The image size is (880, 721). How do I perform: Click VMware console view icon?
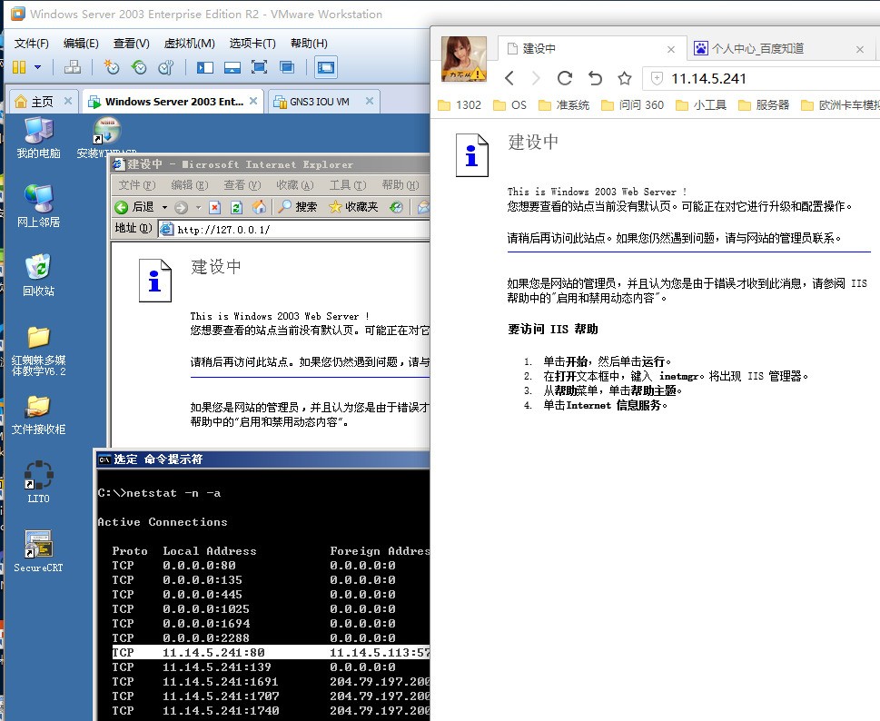326,68
